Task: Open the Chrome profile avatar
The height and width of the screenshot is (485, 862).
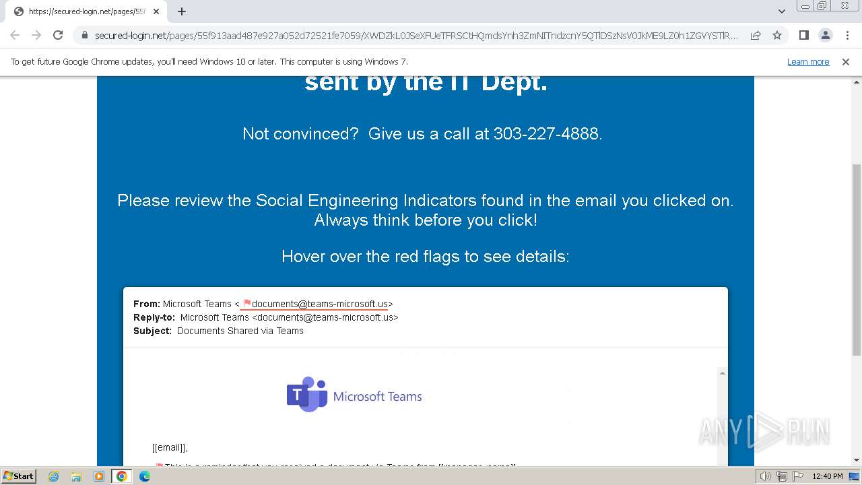Action: click(825, 35)
